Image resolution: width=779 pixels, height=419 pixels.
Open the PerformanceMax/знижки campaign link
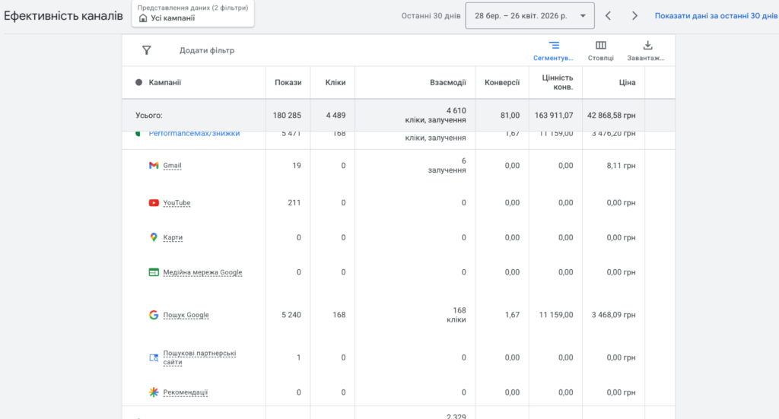(194, 134)
